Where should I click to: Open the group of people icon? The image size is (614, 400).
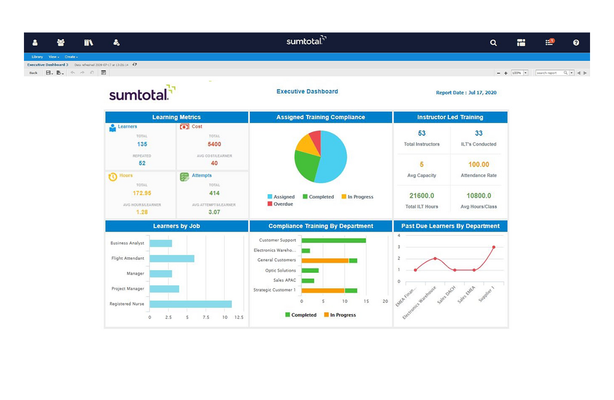click(61, 42)
